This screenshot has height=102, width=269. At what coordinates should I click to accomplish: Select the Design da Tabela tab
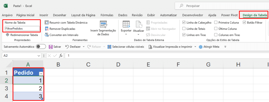(255, 15)
